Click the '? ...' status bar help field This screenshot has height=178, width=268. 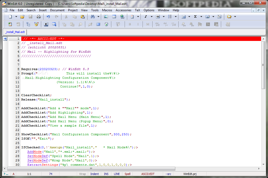(x=6, y=174)
